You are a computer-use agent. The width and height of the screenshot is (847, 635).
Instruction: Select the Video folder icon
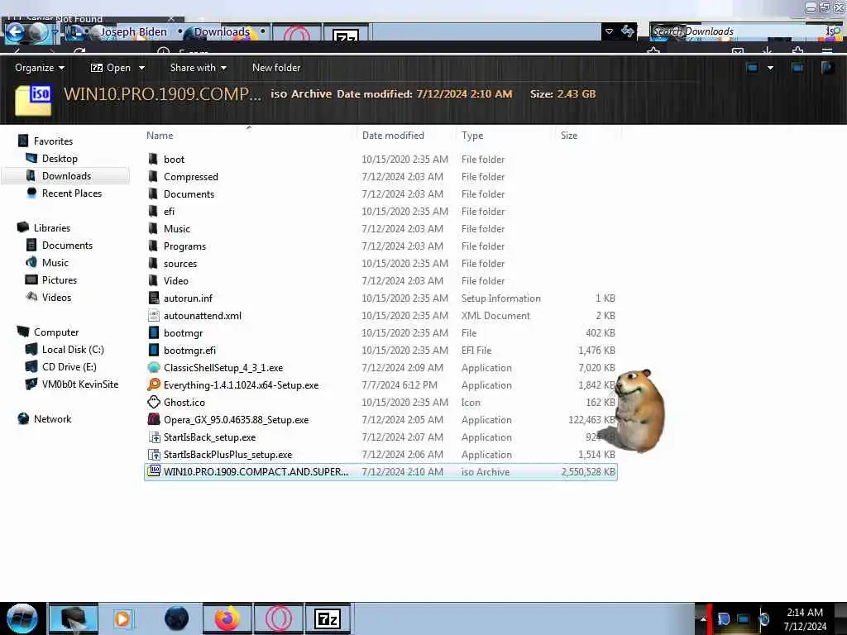(153, 281)
